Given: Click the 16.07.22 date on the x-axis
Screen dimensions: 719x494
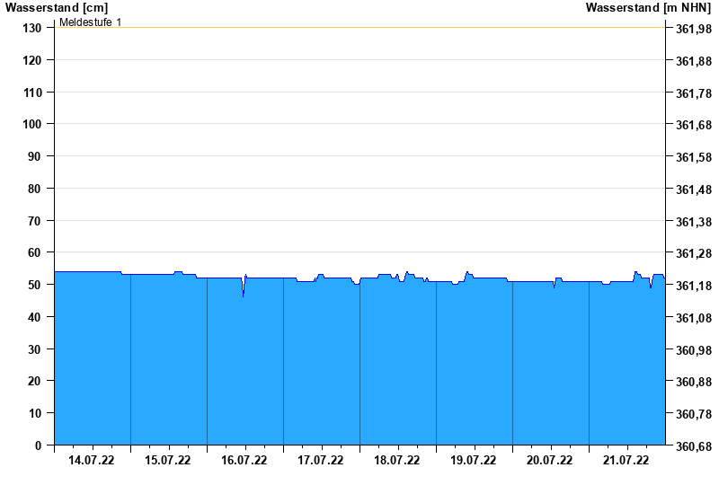Looking at the screenshot, I should tap(244, 461).
